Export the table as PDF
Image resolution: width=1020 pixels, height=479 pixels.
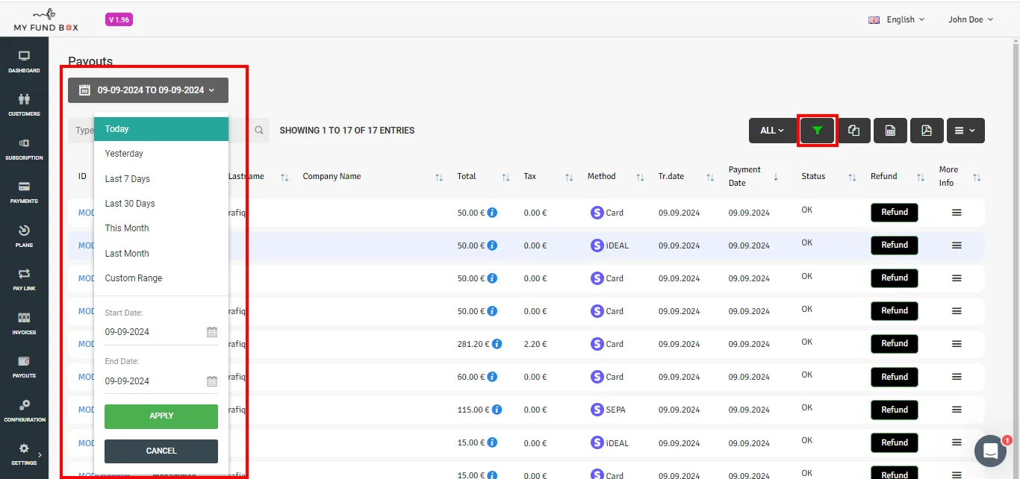(926, 131)
